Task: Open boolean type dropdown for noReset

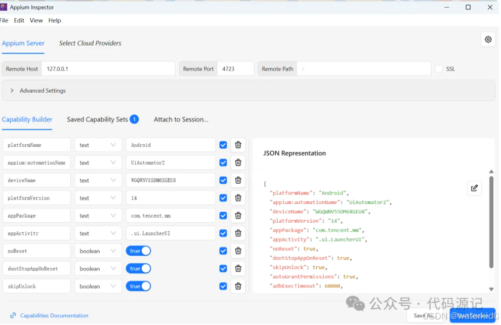Action: 98,252
